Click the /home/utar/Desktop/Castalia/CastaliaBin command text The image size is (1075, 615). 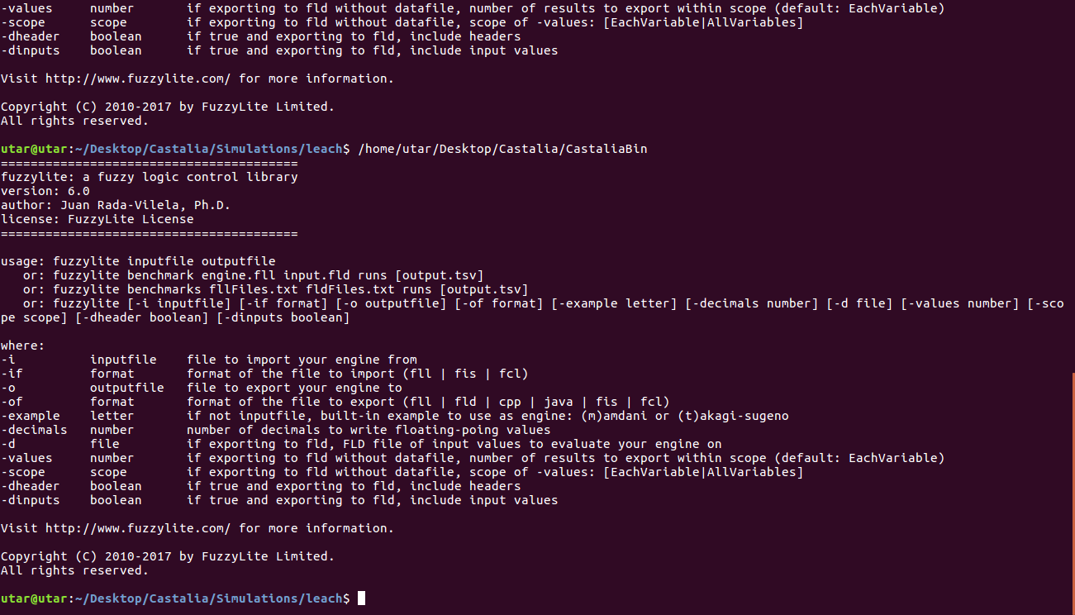pos(502,149)
